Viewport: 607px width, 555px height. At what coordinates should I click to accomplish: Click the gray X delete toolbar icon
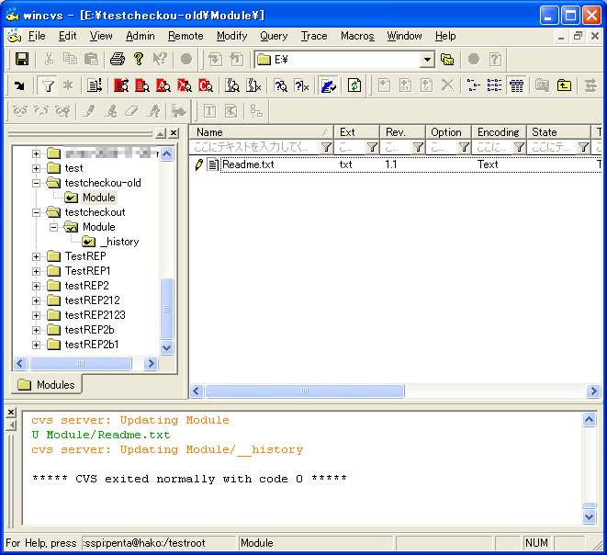coord(447,85)
